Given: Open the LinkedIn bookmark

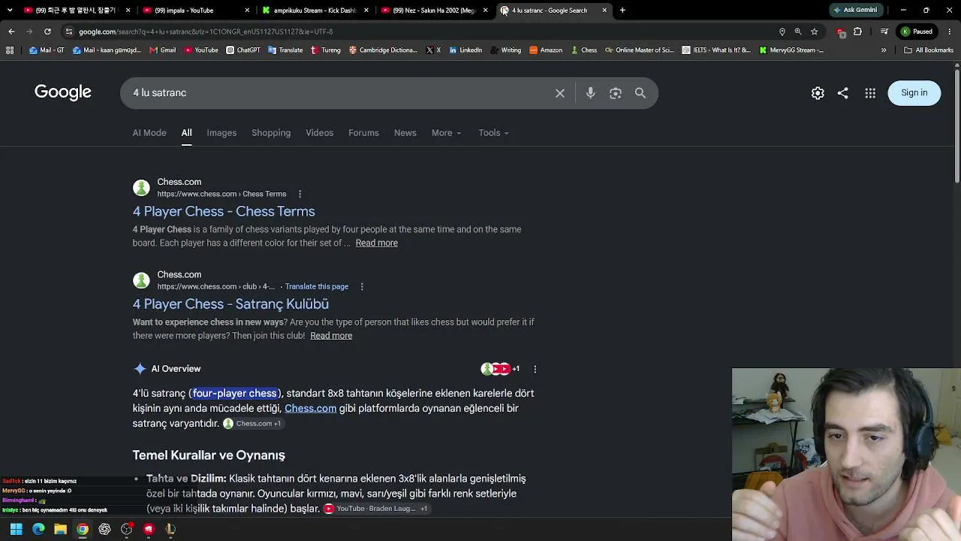Looking at the screenshot, I should [465, 50].
